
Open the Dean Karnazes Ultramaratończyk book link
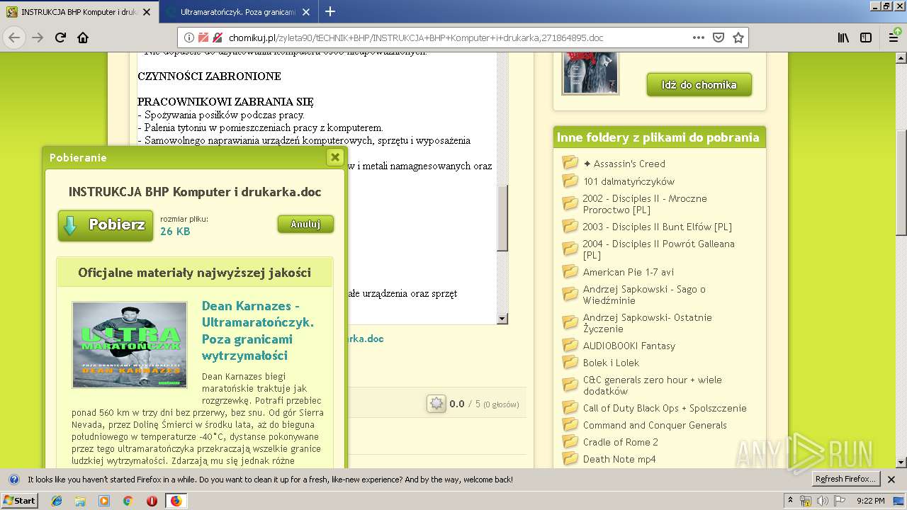click(x=258, y=330)
